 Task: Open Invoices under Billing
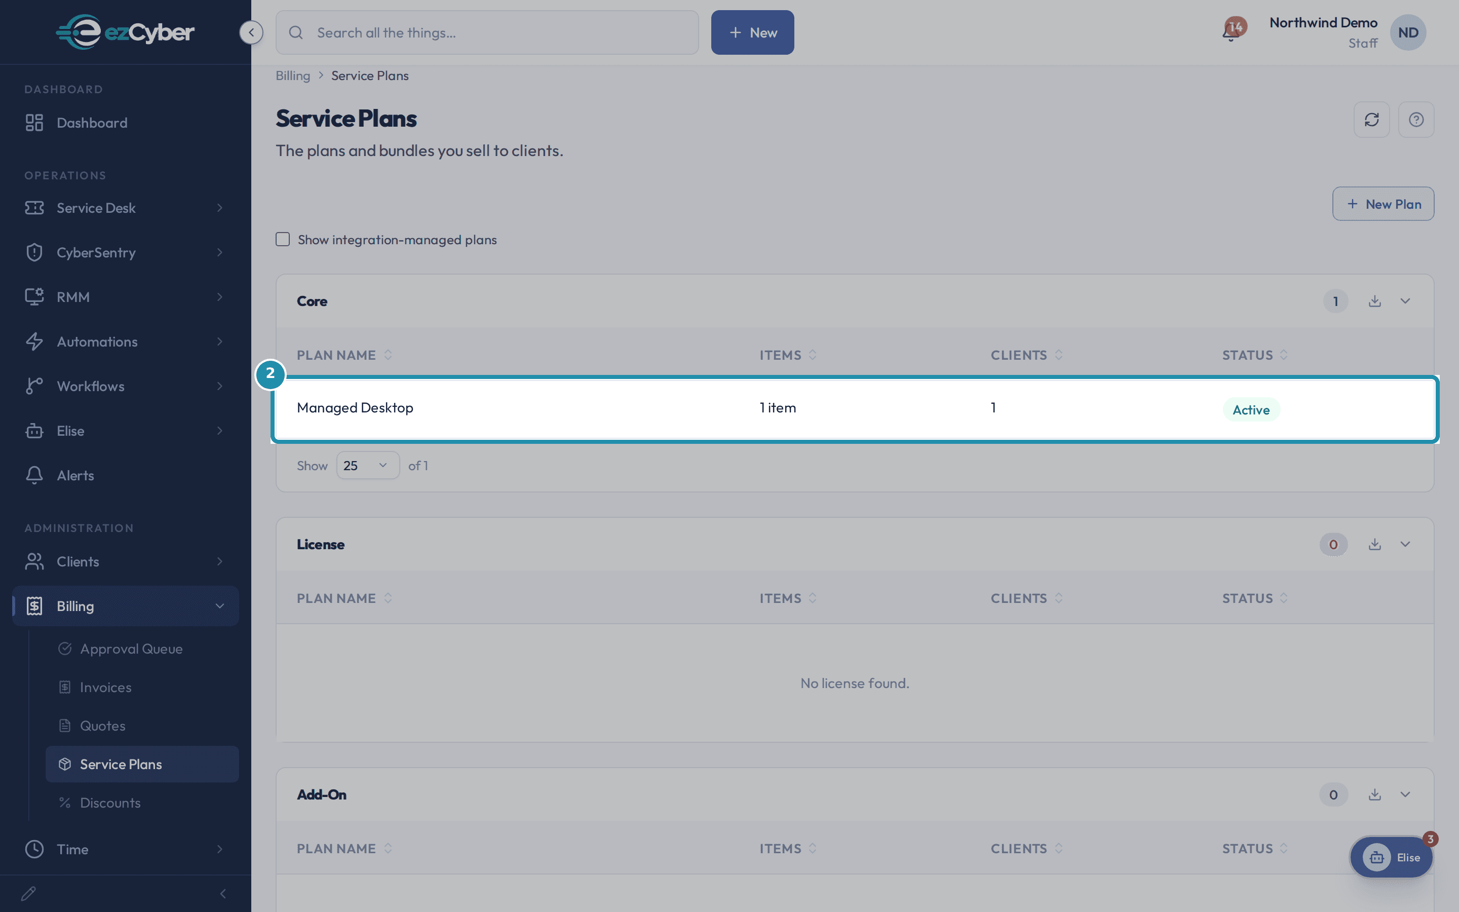tap(142, 687)
